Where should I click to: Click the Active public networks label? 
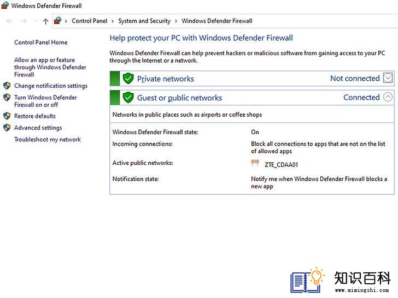click(143, 163)
